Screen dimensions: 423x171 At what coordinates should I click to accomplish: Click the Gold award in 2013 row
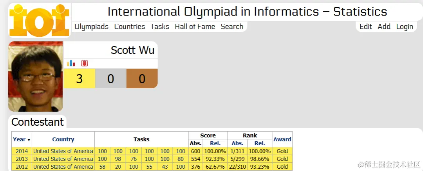282,159
